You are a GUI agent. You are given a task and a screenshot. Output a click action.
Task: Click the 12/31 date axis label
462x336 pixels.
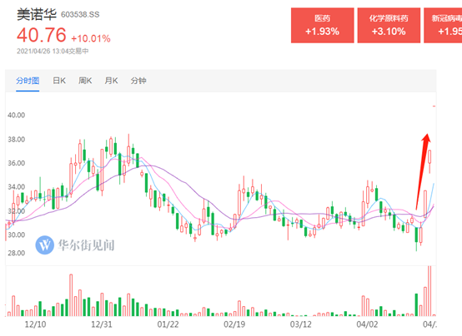pyautogui.click(x=102, y=324)
